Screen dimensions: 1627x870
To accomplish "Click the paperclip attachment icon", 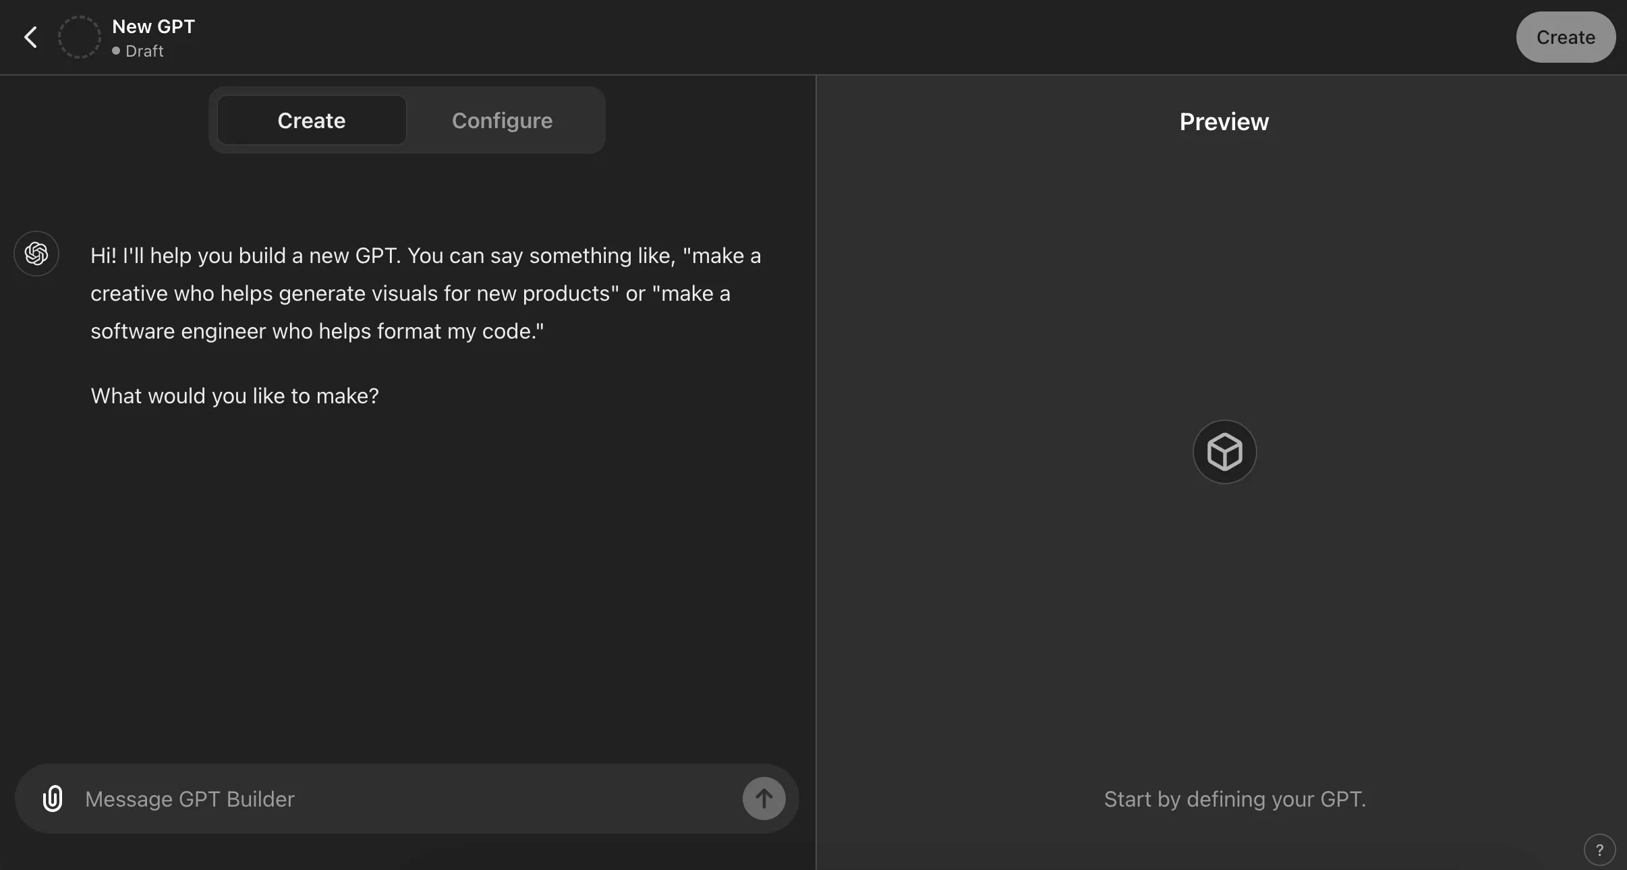I will tap(53, 798).
